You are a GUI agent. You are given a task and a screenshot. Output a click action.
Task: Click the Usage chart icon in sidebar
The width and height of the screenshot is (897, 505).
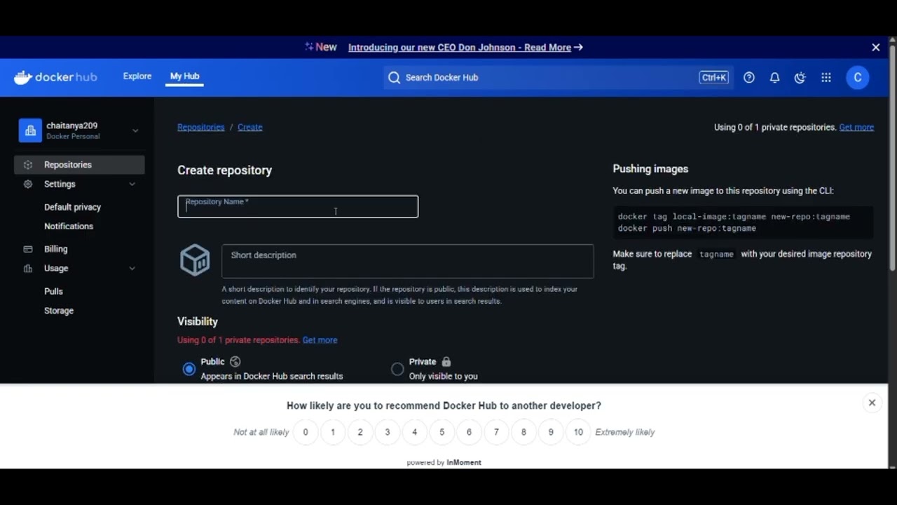(28, 269)
